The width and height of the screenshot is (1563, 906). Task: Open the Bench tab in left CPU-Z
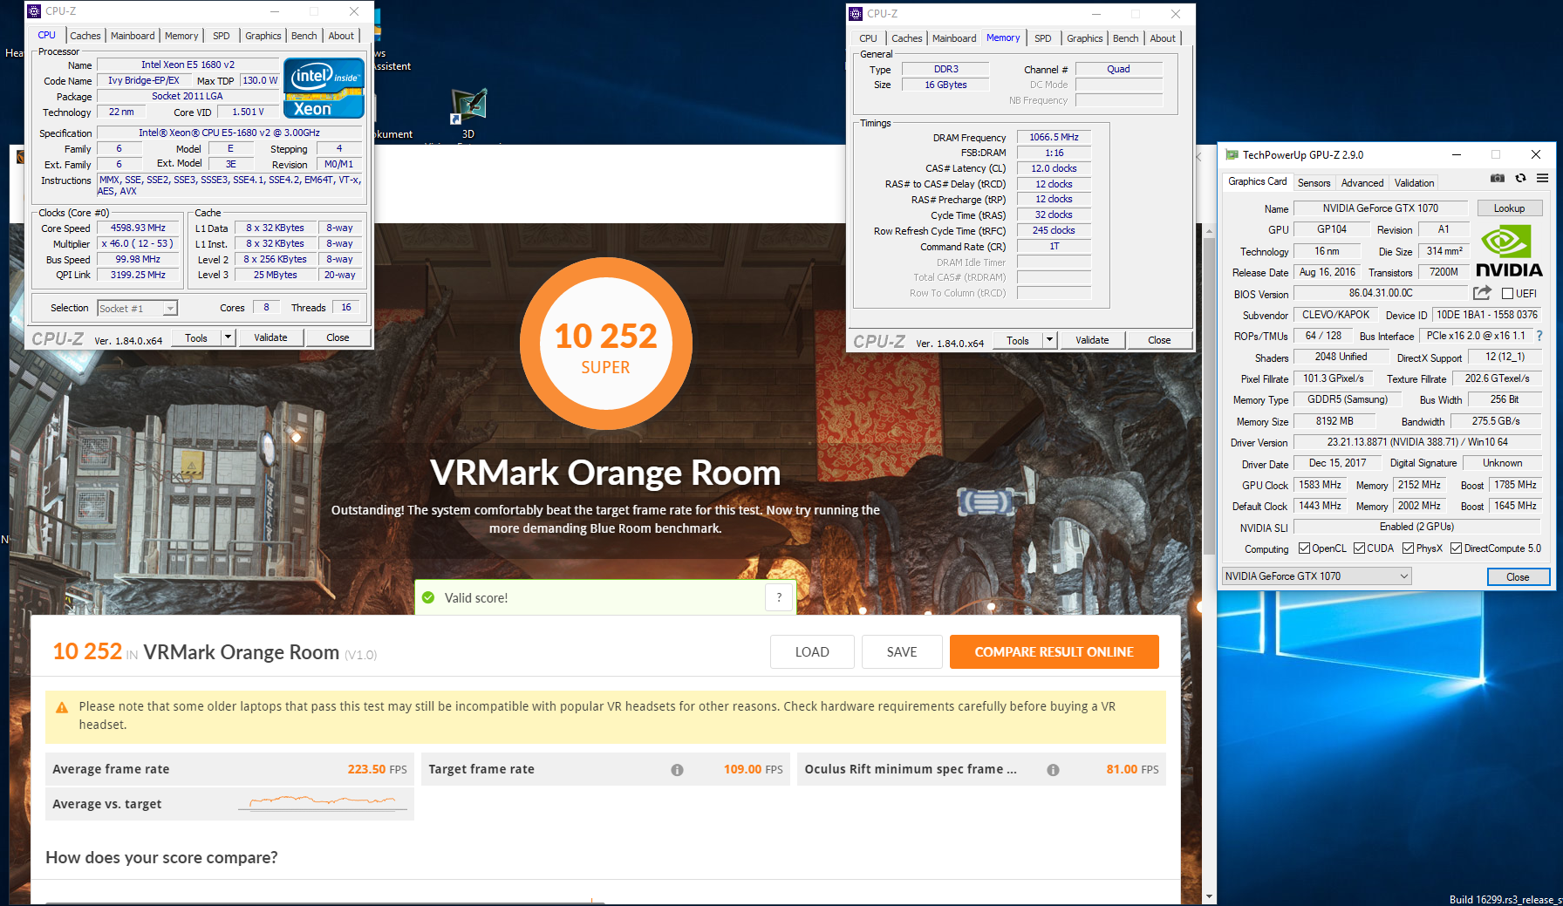coord(304,36)
